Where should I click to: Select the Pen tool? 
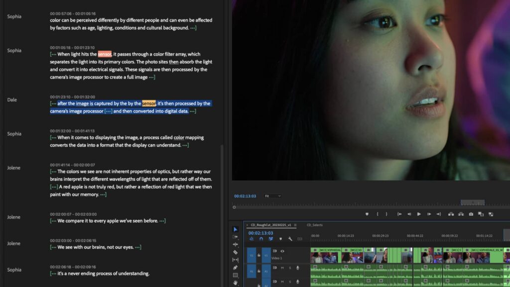pos(236,268)
